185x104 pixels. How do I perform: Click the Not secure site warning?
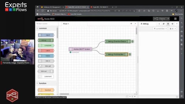[x=52, y=11]
